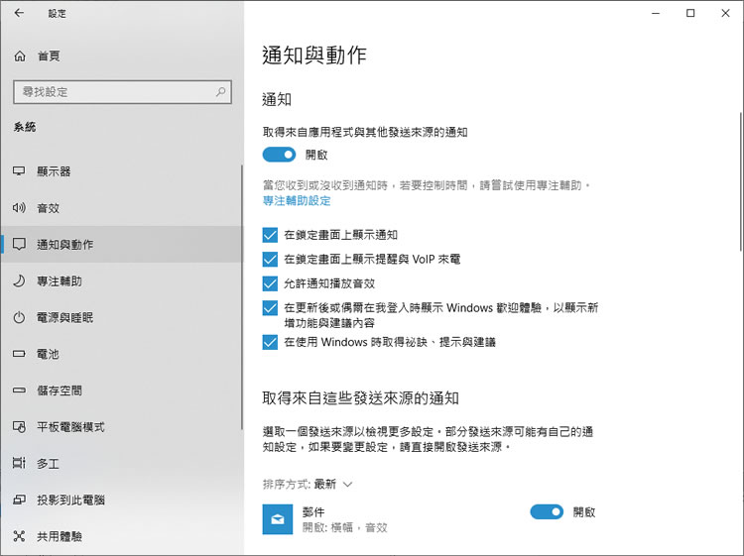Select 多工 in sidebar

click(121, 463)
